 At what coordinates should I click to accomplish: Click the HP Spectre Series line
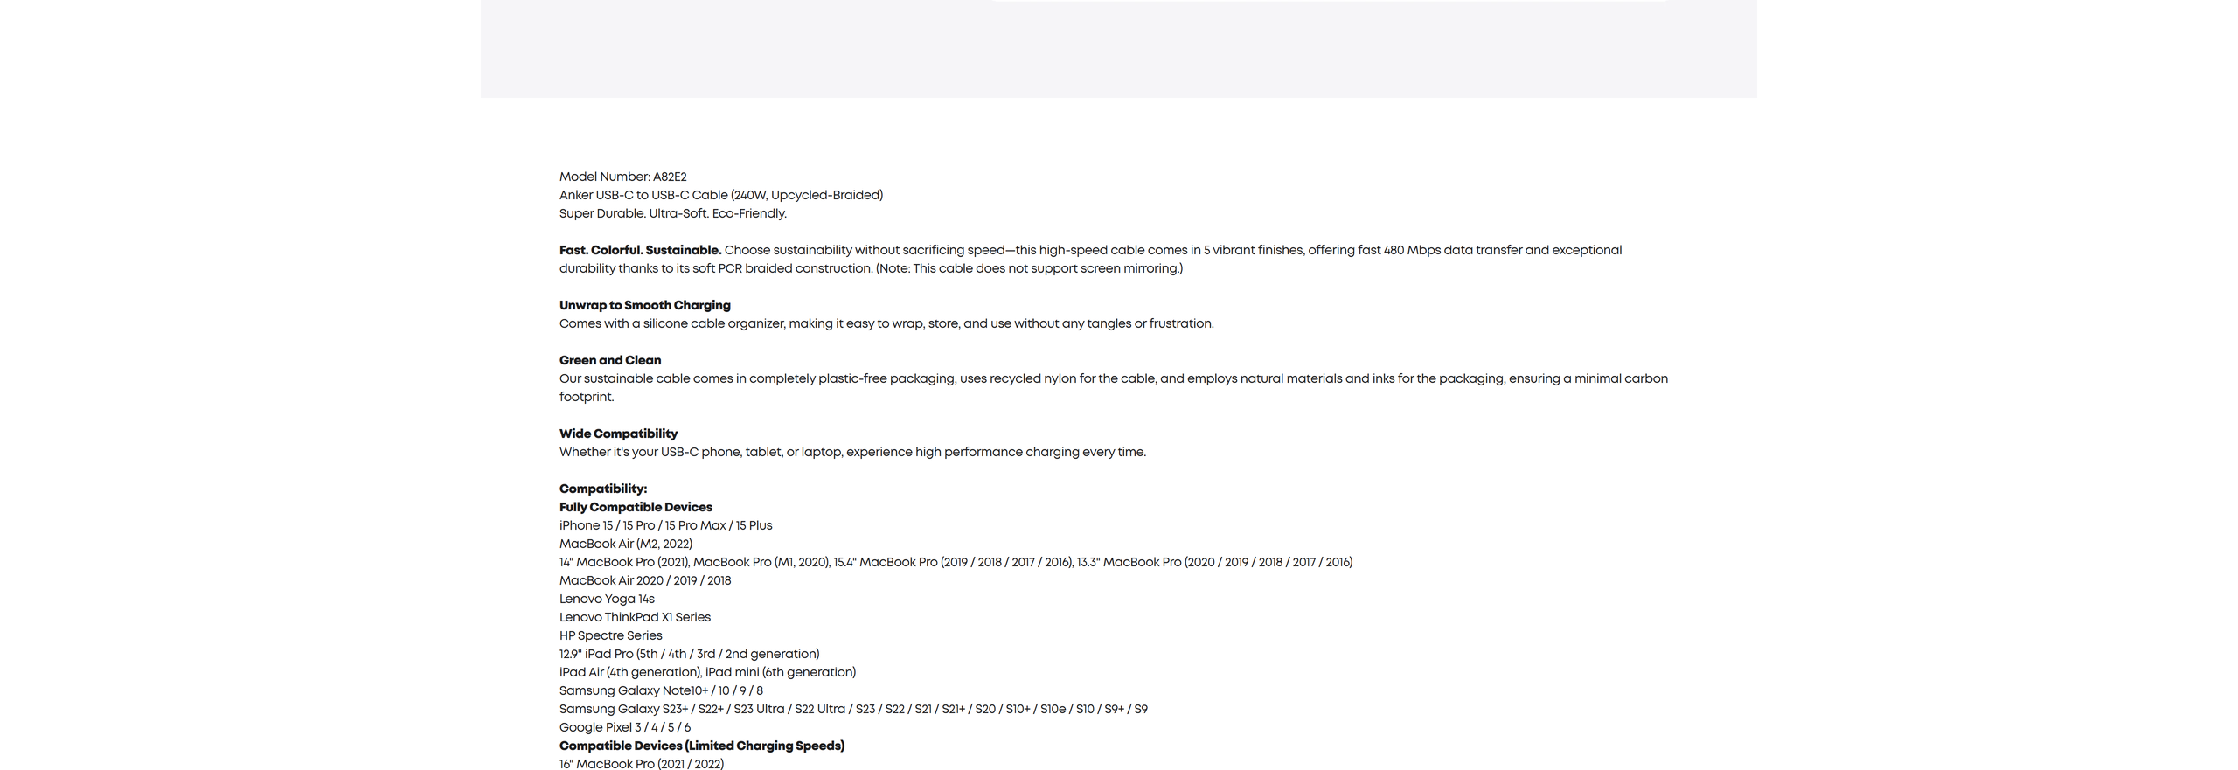[x=610, y=635]
